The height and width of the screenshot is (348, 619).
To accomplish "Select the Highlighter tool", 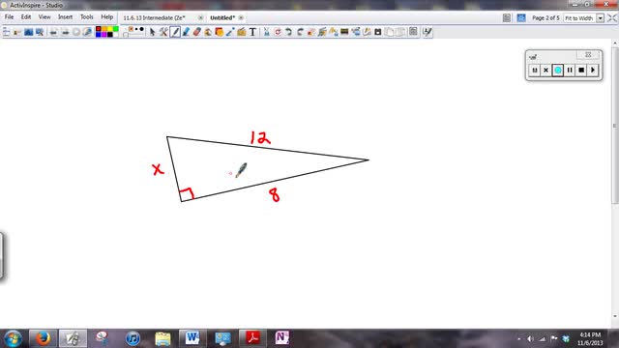I will 186,32.
